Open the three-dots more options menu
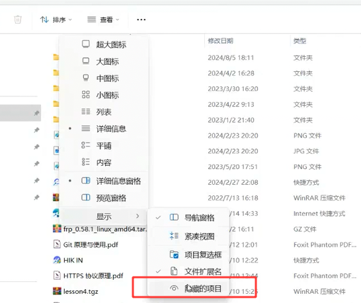Screen dimensions: 361x303 [x=141, y=20]
